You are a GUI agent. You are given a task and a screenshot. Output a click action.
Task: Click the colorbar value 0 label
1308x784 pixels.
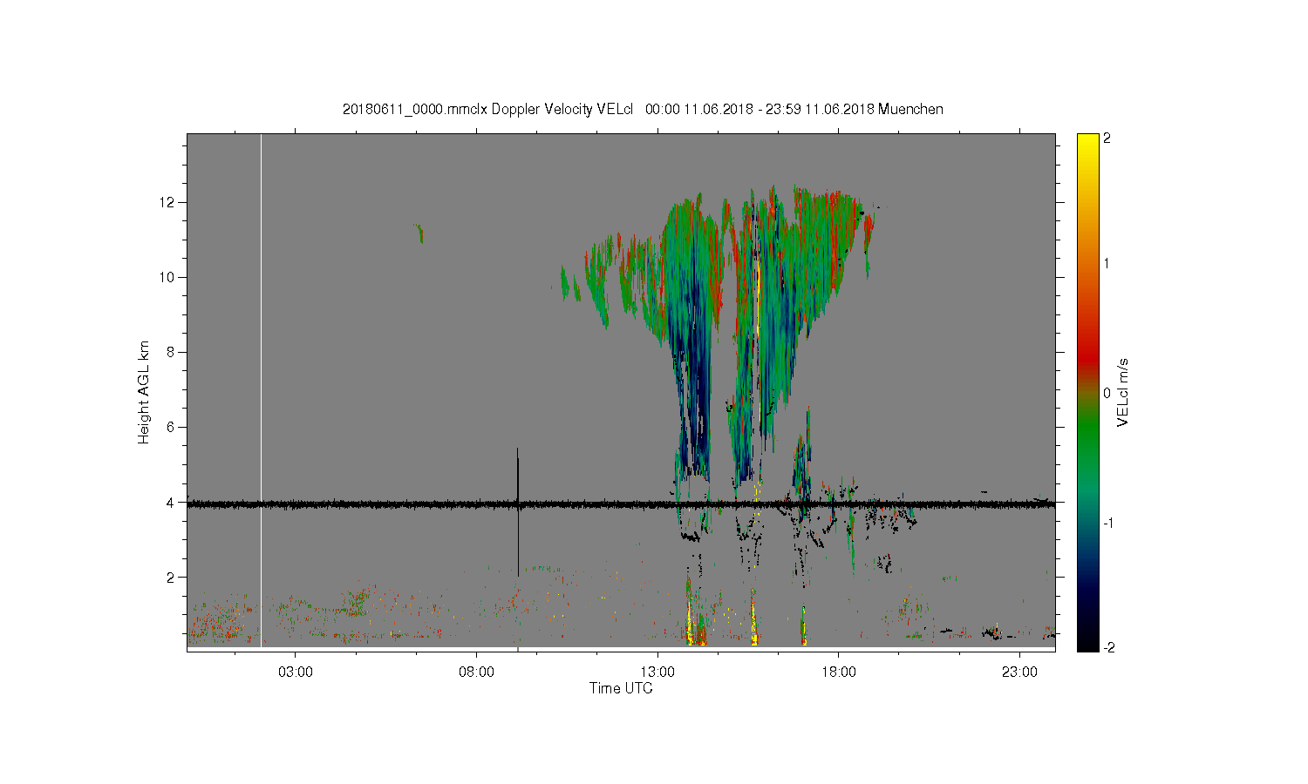click(1107, 393)
